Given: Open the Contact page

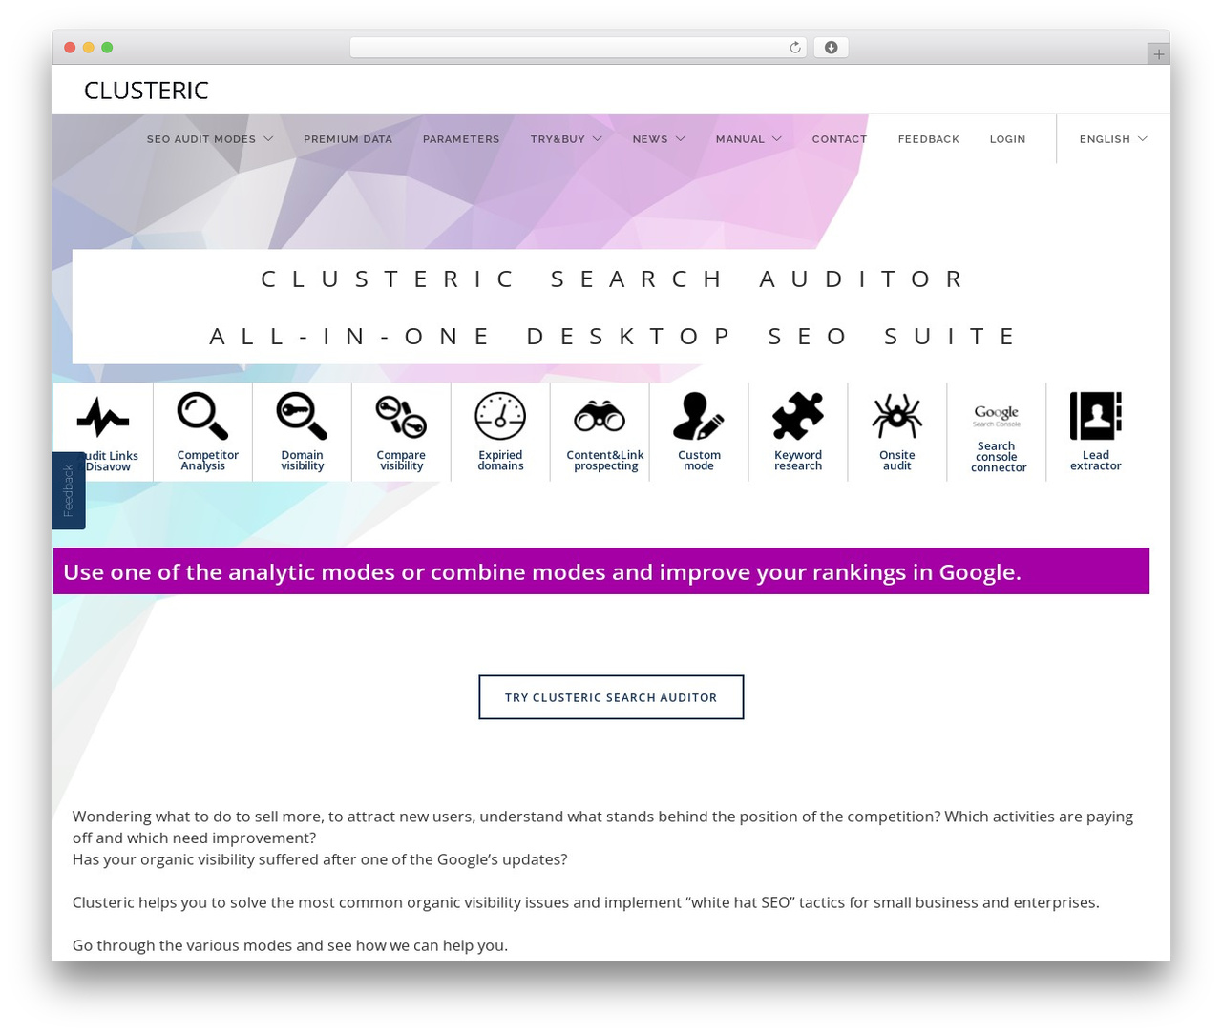Looking at the screenshot, I should click(839, 139).
